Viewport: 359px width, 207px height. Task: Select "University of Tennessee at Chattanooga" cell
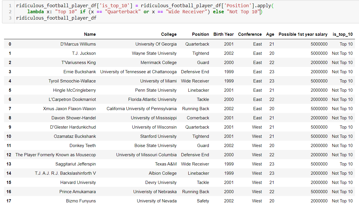coord(138,72)
